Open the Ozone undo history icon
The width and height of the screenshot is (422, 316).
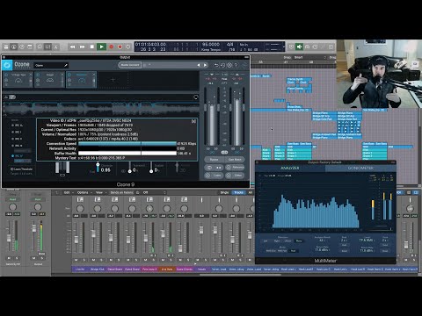pyautogui.click(x=222, y=65)
